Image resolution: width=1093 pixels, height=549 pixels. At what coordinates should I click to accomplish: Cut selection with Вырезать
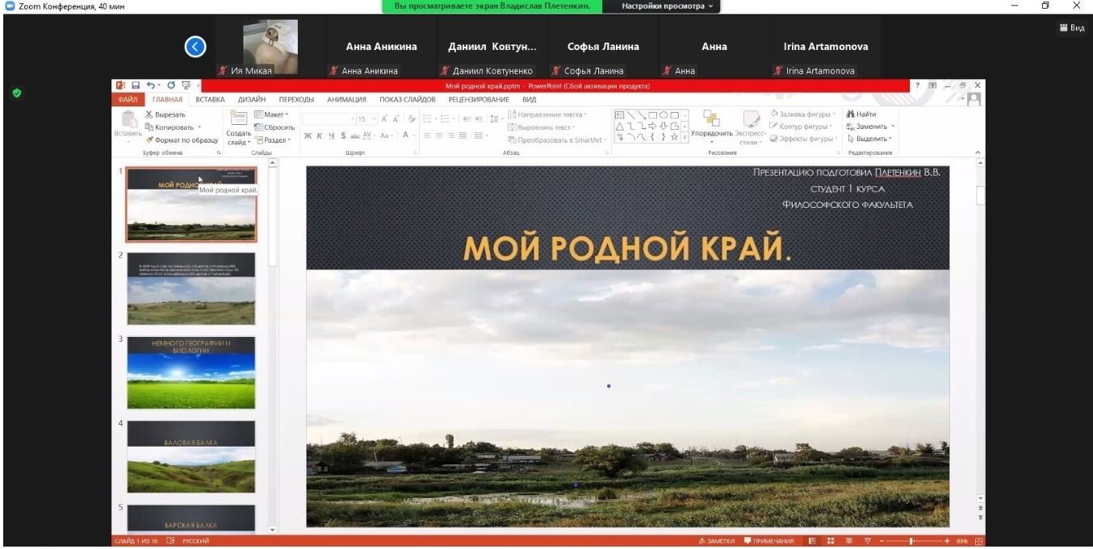click(165, 114)
